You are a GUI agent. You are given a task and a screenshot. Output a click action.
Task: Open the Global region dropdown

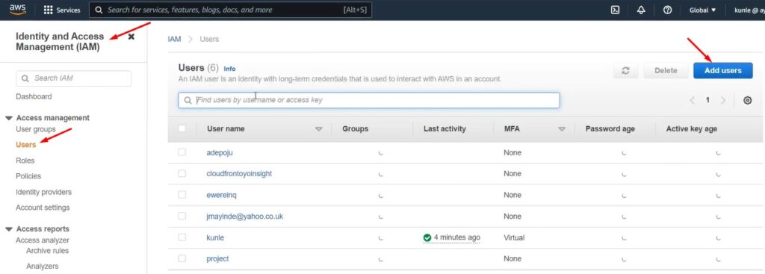pos(702,10)
